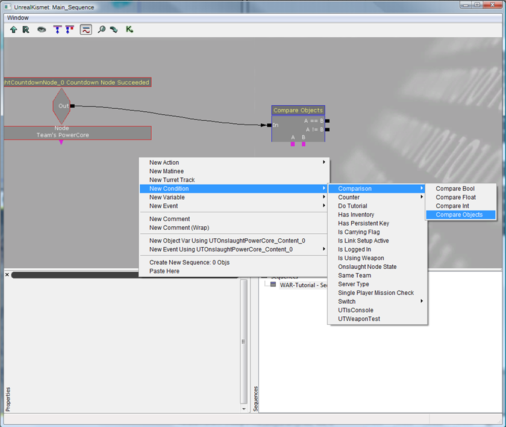Choose UTWeaponTest condition
The image size is (506, 427).
pyautogui.click(x=377, y=319)
